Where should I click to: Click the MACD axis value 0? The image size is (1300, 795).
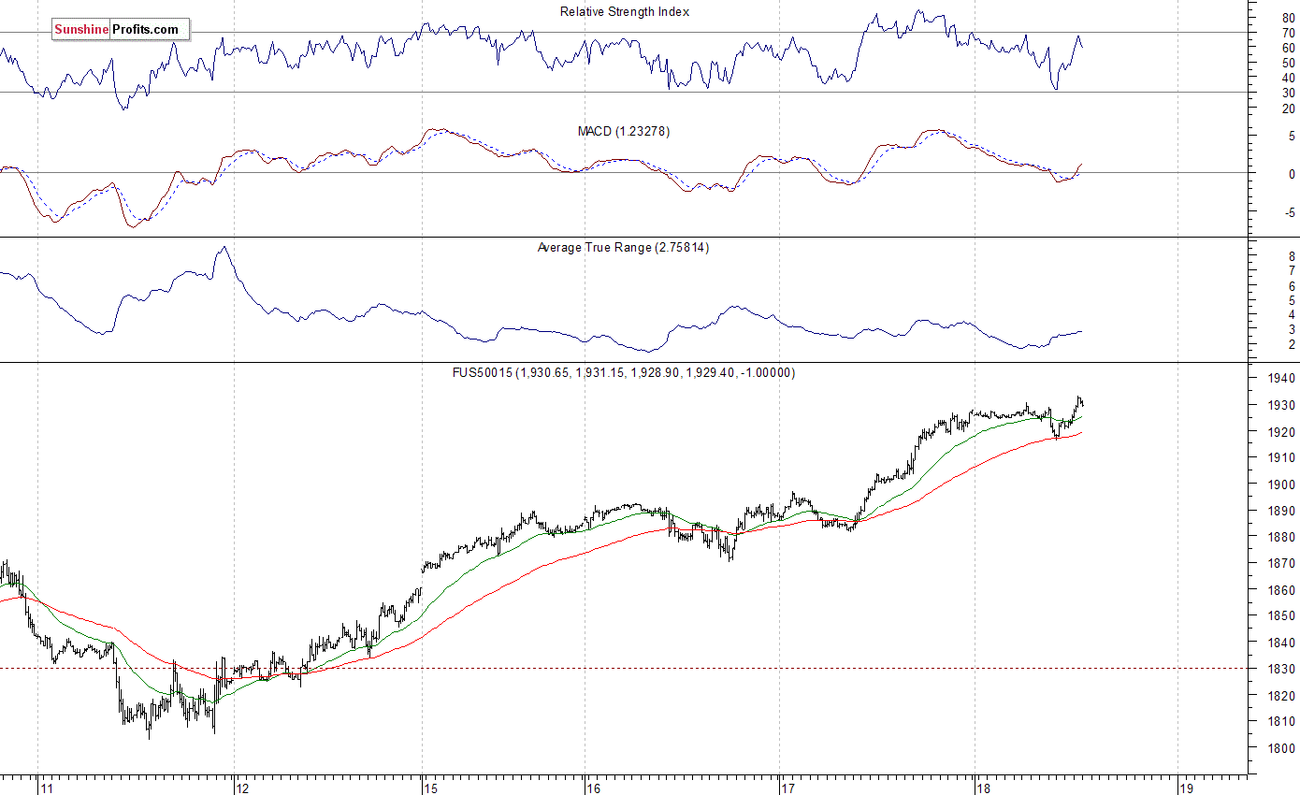pyautogui.click(x=1292, y=174)
